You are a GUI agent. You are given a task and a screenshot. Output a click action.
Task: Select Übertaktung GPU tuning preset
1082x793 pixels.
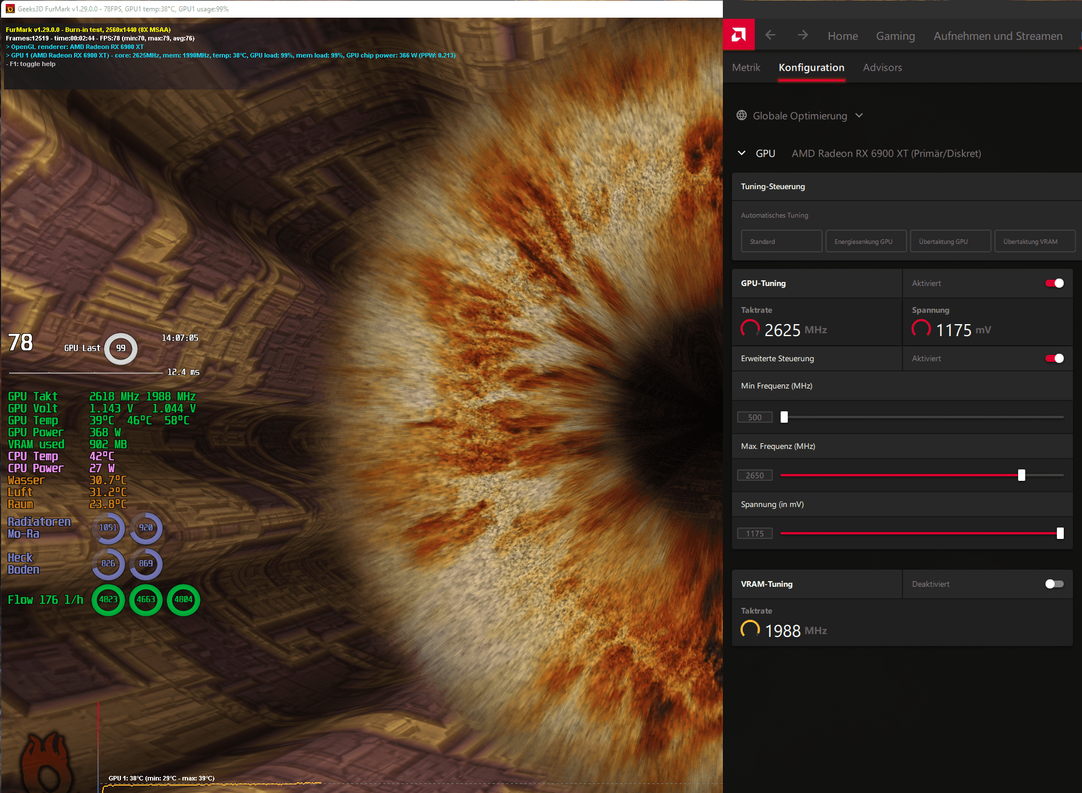point(950,241)
